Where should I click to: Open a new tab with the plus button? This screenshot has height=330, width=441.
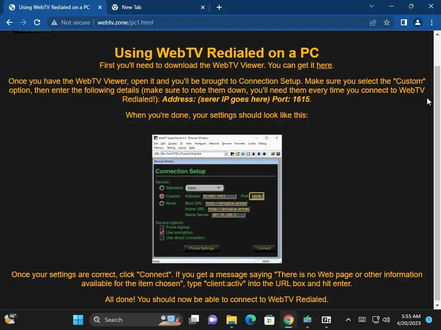coord(219,7)
